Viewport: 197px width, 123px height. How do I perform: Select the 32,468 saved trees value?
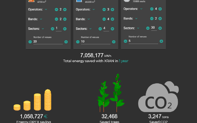pyautogui.click(x=109, y=116)
